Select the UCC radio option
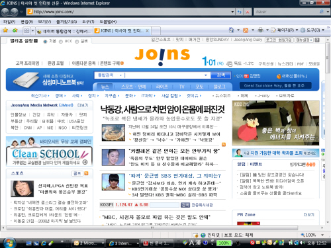The width and height of the screenshot is (331, 248). pos(61,41)
